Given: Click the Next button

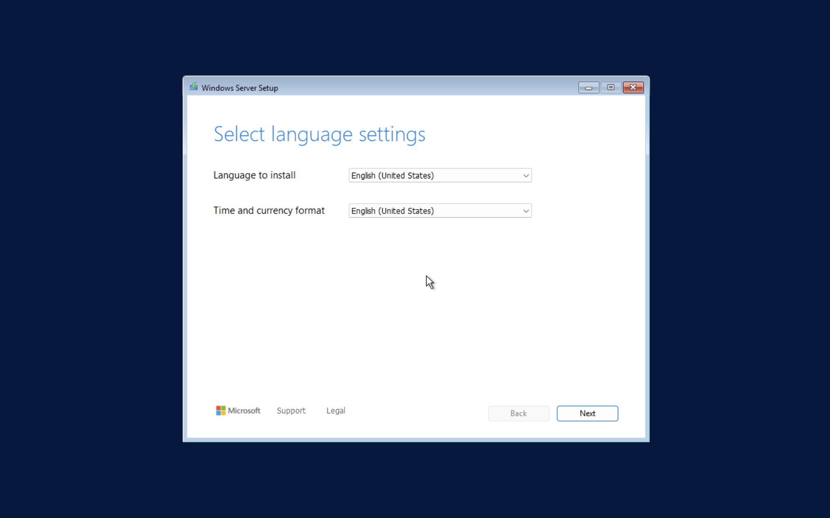Looking at the screenshot, I should [x=587, y=413].
